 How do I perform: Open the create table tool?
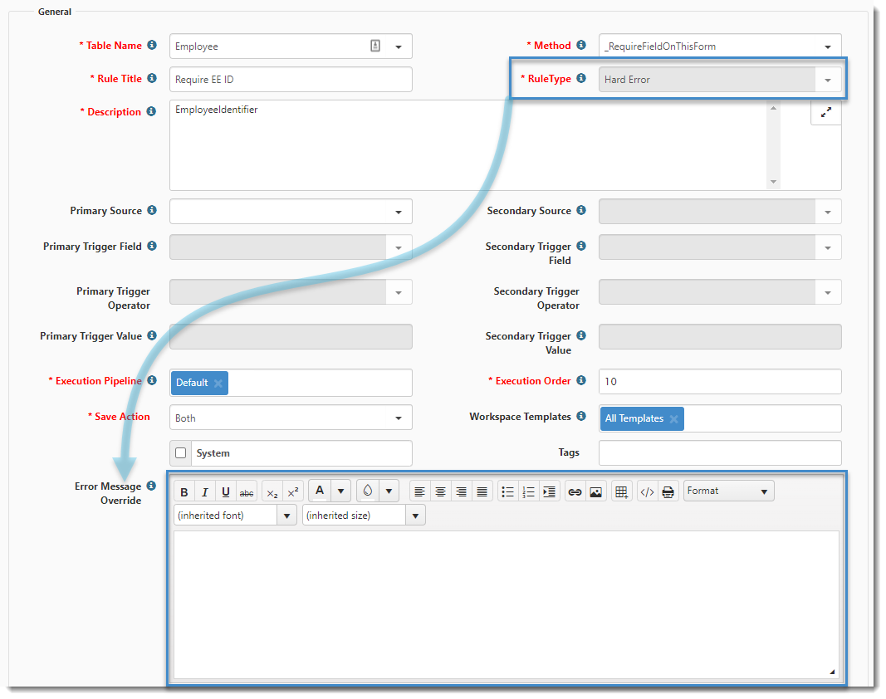(x=621, y=491)
